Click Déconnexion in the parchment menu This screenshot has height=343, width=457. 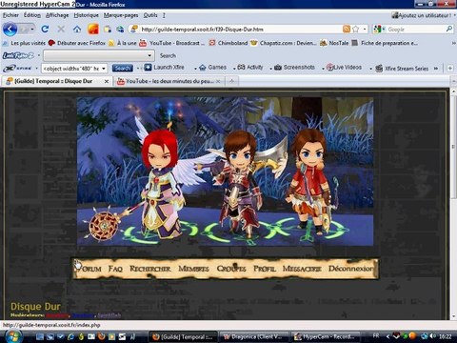[350, 269]
